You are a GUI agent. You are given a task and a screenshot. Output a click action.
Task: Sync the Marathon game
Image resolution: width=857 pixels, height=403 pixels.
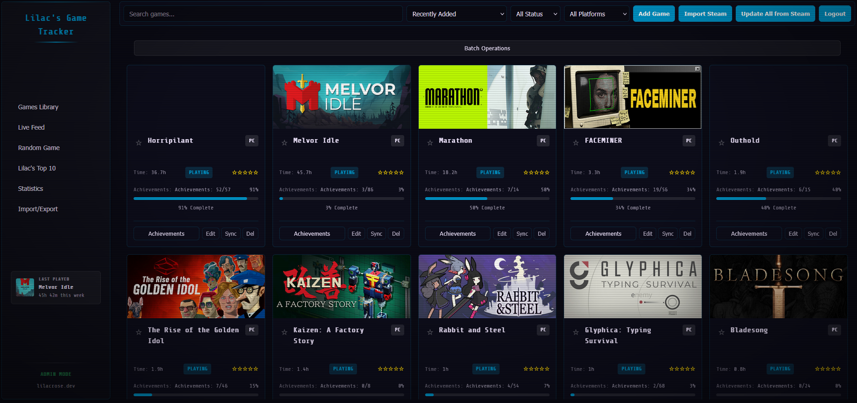click(522, 233)
